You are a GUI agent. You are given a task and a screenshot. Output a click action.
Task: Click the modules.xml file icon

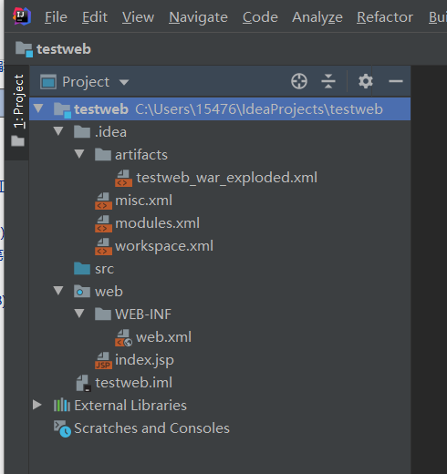click(103, 223)
